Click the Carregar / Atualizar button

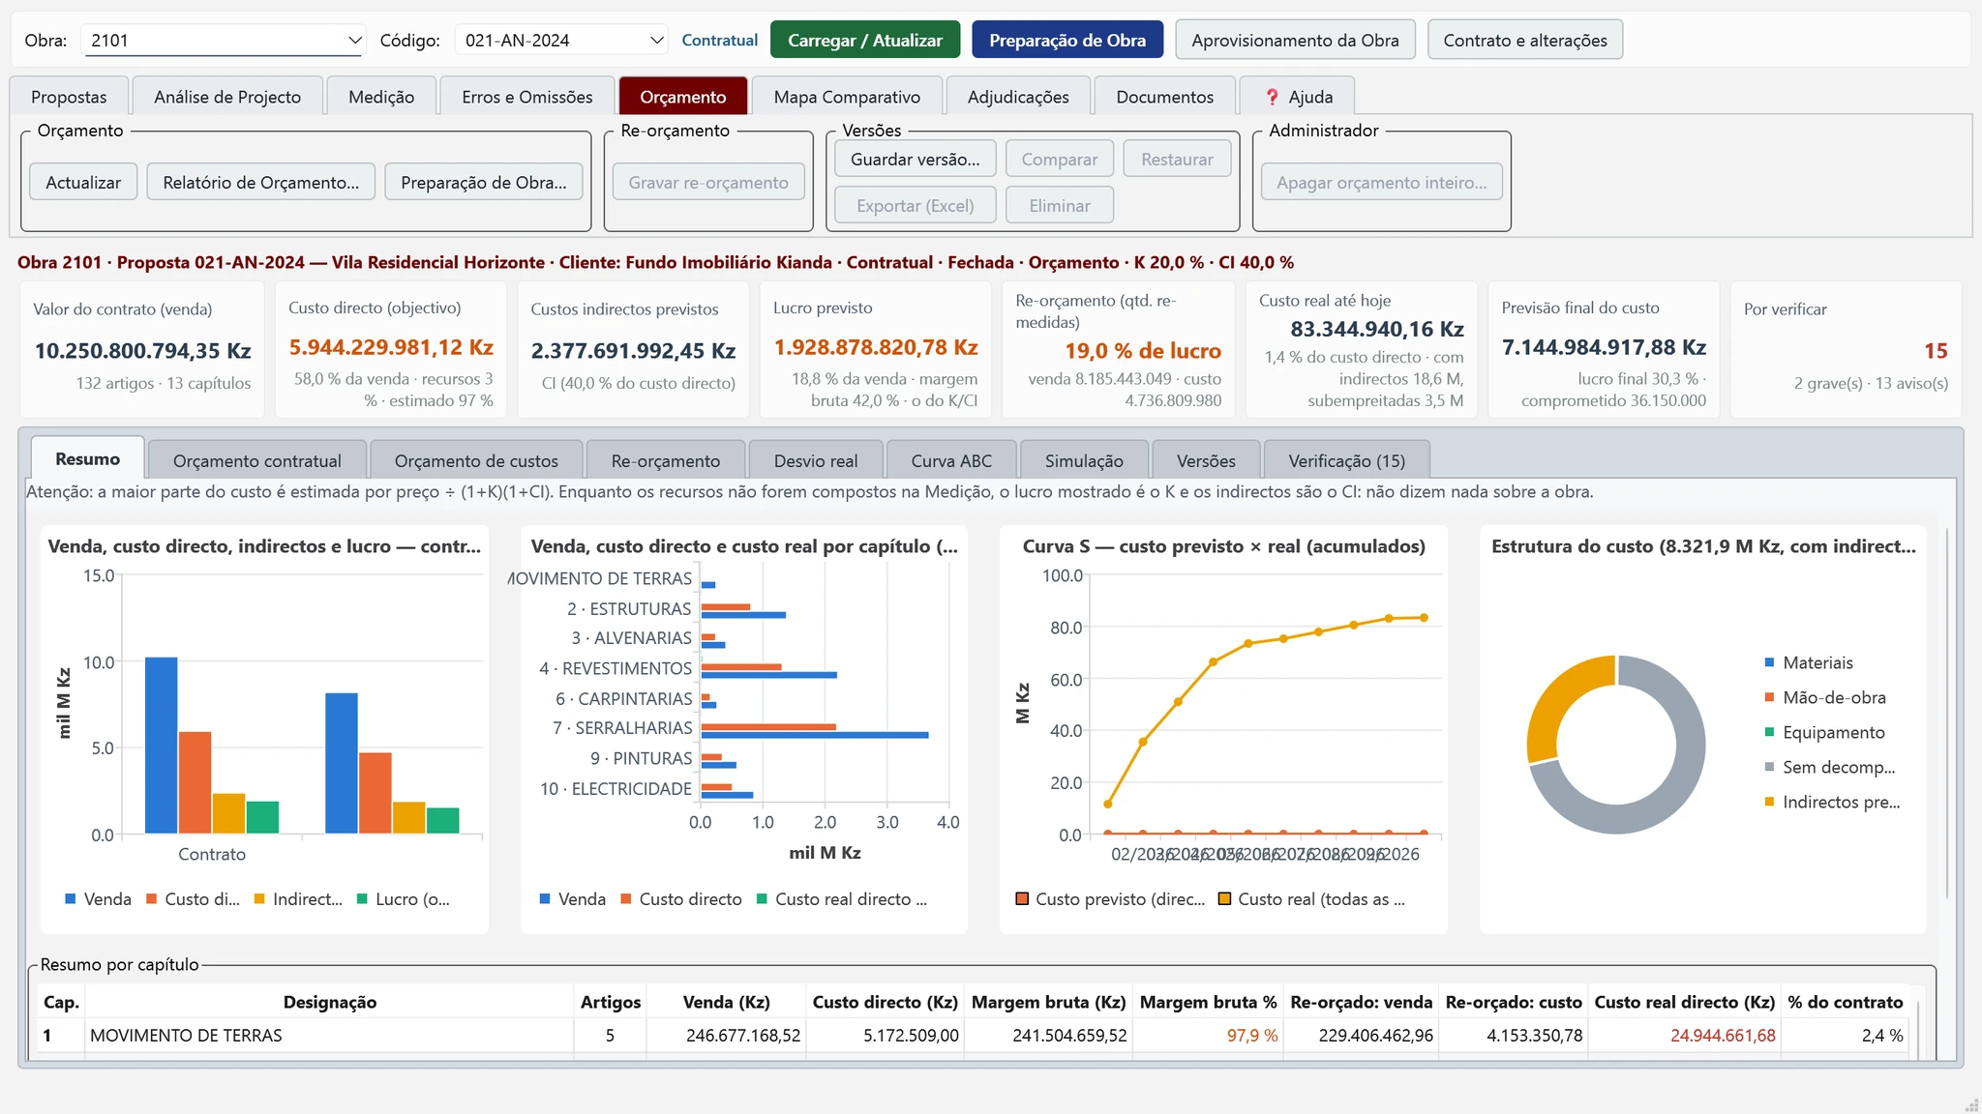pyautogui.click(x=865, y=40)
